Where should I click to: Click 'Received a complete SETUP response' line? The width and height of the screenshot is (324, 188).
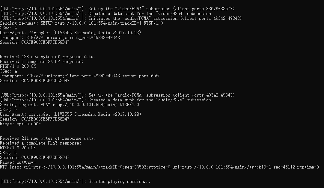click(x=42, y=62)
